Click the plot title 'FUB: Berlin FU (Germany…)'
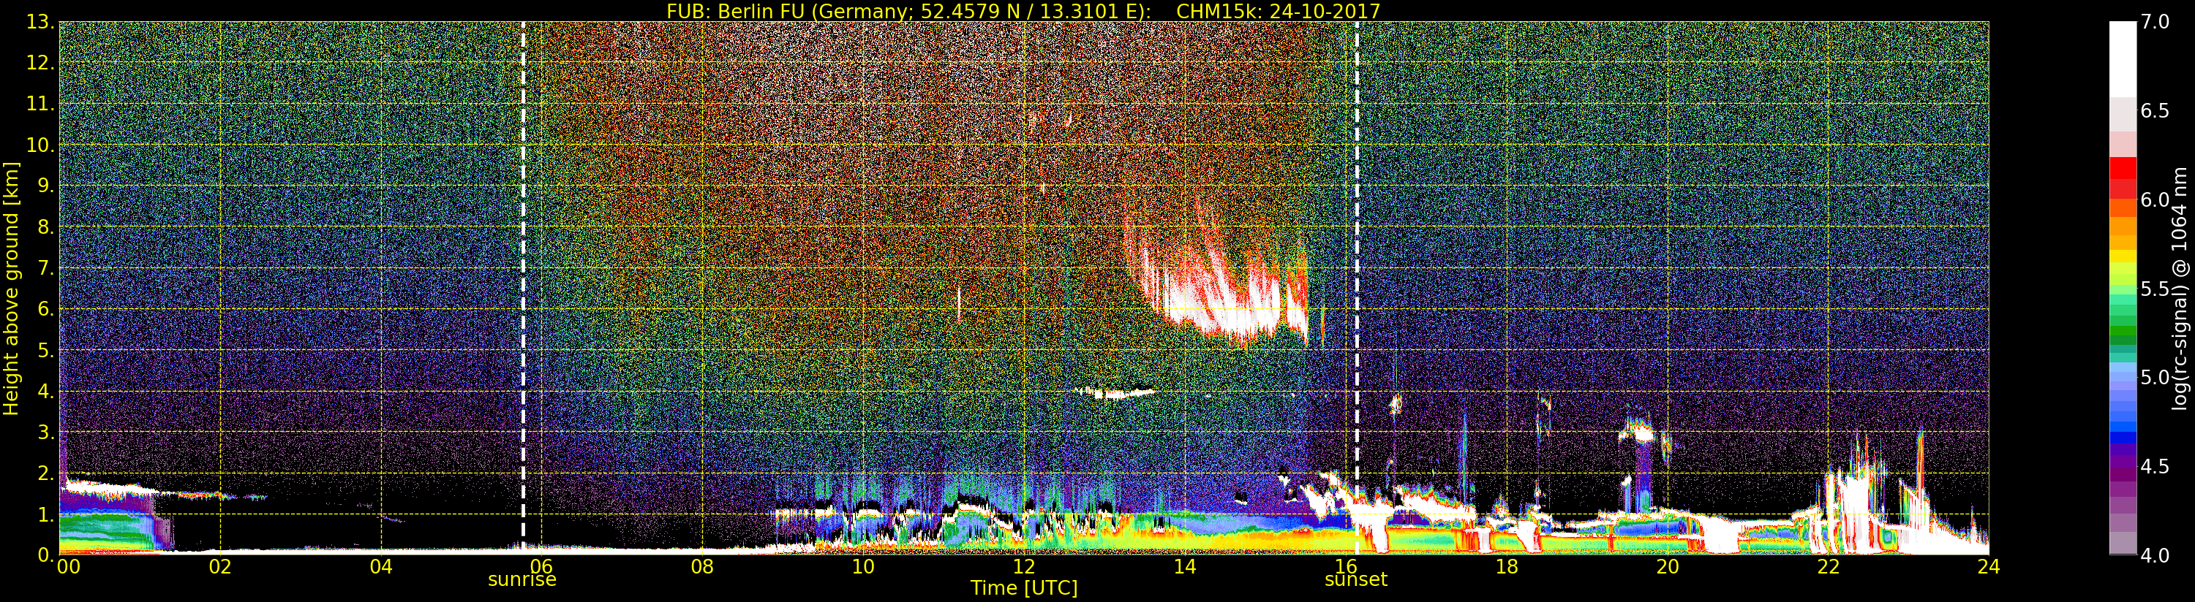 pos(1023,11)
